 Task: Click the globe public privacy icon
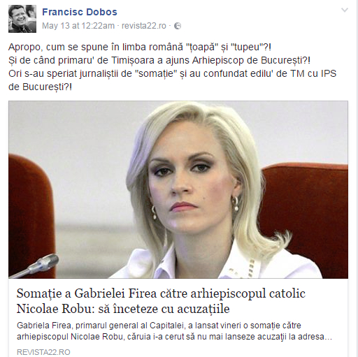point(178,26)
